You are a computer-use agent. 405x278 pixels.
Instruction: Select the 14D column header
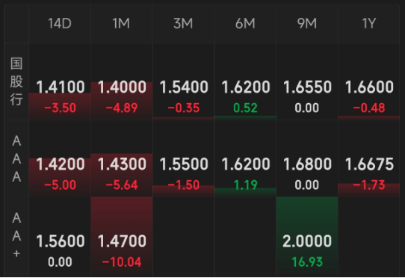[x=60, y=23]
